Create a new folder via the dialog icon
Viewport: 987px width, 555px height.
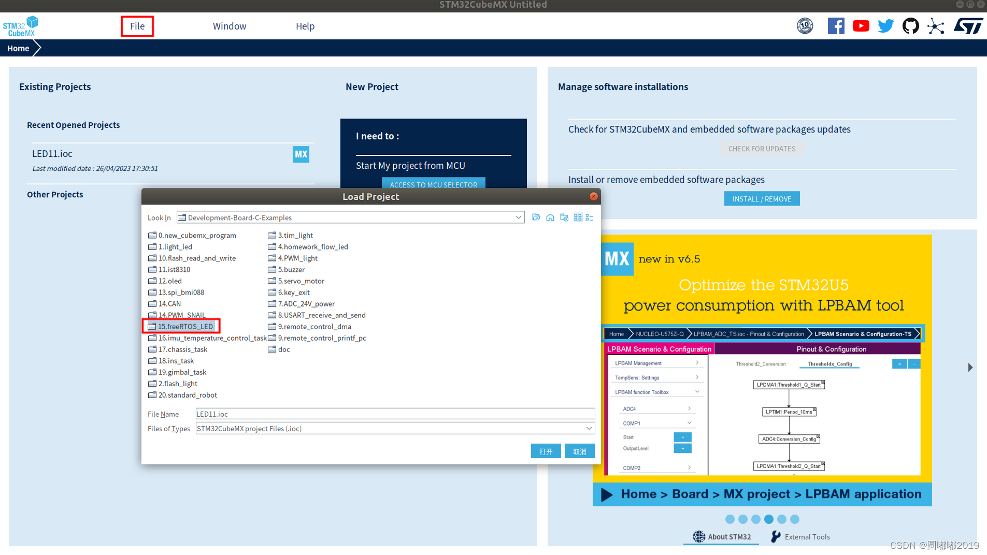tap(564, 217)
